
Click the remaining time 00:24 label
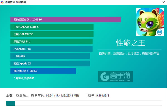pos(42,95)
